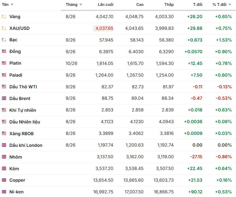Screen dimensions: 236x197
Task: Sort by the Thấp column header
Action: point(169,5)
